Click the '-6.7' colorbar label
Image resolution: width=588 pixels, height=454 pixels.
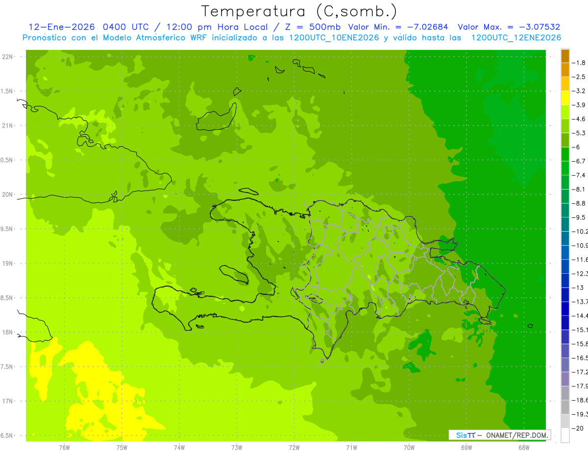point(579,161)
